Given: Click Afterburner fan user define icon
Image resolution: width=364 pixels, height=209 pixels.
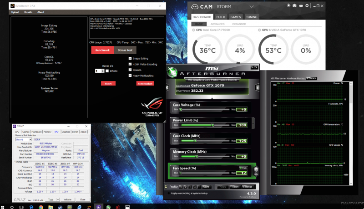Looking at the screenshot, I should 256,172.
